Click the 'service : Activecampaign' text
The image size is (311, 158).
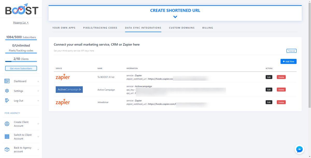tap(139, 86)
